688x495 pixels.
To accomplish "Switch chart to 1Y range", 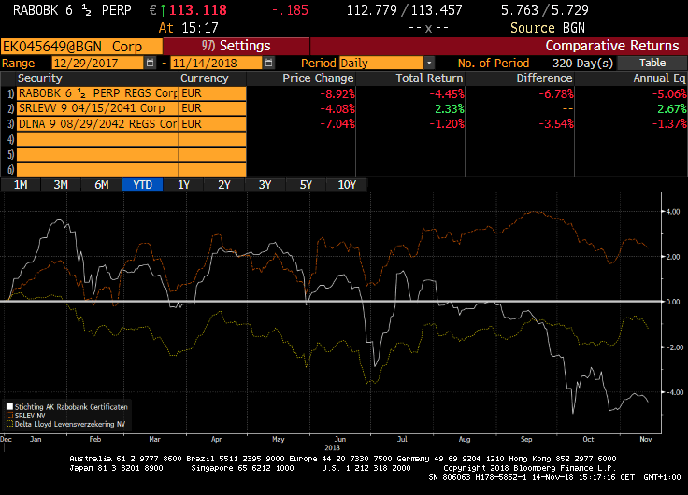I will [x=183, y=184].
